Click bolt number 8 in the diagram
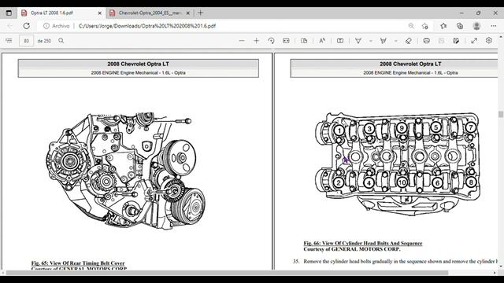The height and width of the screenshot is (283, 504). tap(471, 182)
